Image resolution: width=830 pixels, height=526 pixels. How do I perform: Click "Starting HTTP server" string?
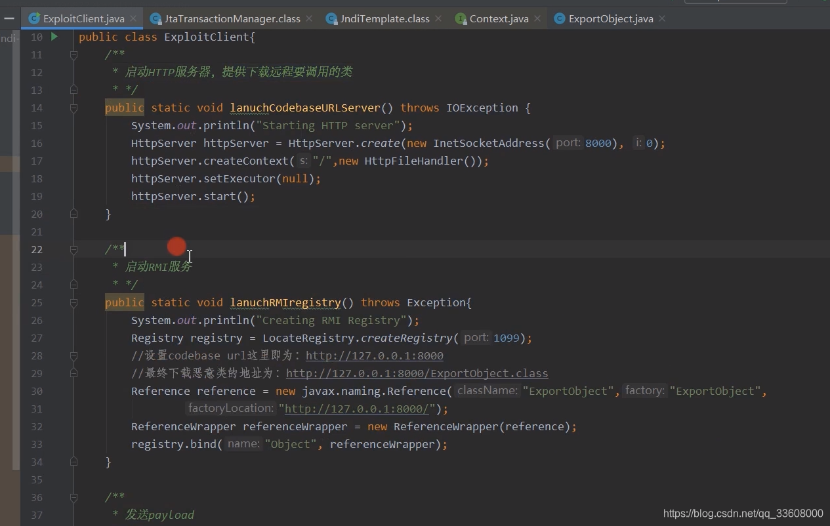point(328,125)
